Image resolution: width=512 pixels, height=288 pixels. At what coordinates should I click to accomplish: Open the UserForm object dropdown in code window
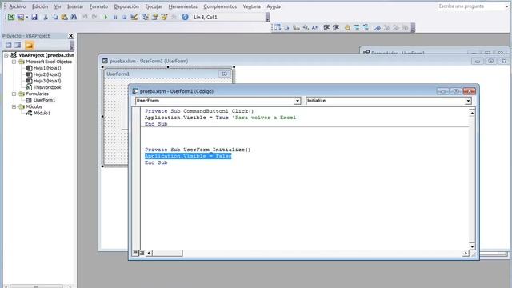(297, 101)
